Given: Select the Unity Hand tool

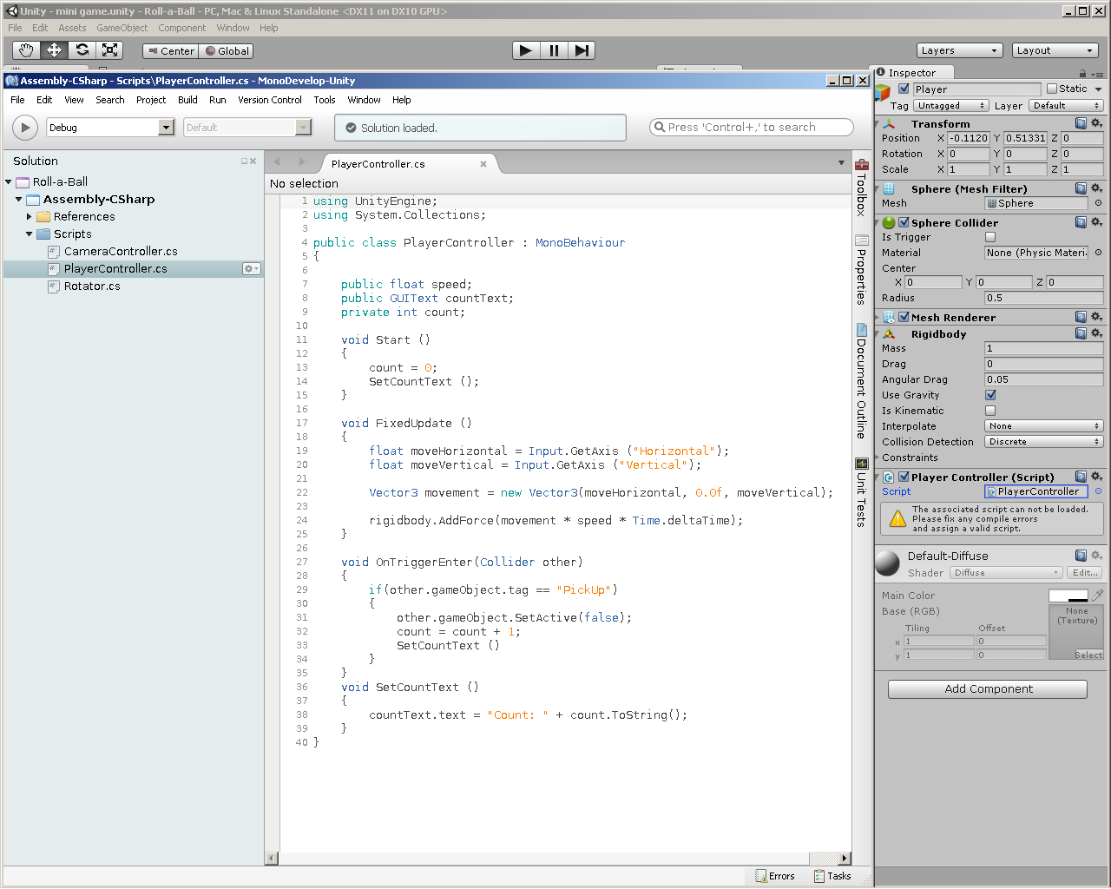Looking at the screenshot, I should coord(26,50).
